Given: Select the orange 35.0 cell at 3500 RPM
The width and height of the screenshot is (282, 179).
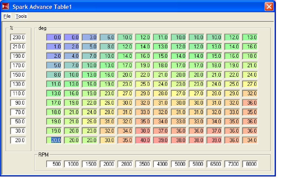Looking at the screenshot, I should coord(143,122).
